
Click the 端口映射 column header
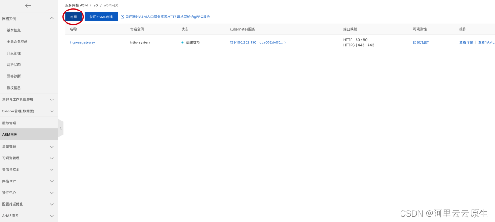click(350, 29)
